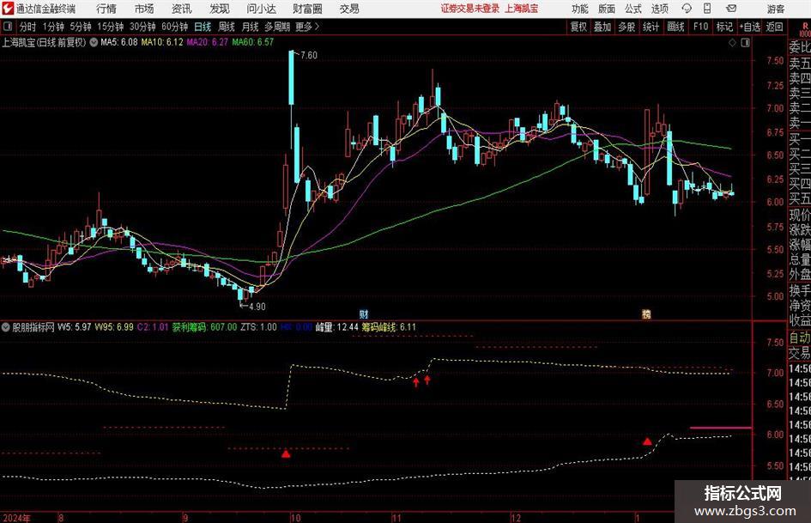This screenshot has height=523, width=811.
Task: Switch to the 月线 monthly tab
Action: (251, 27)
